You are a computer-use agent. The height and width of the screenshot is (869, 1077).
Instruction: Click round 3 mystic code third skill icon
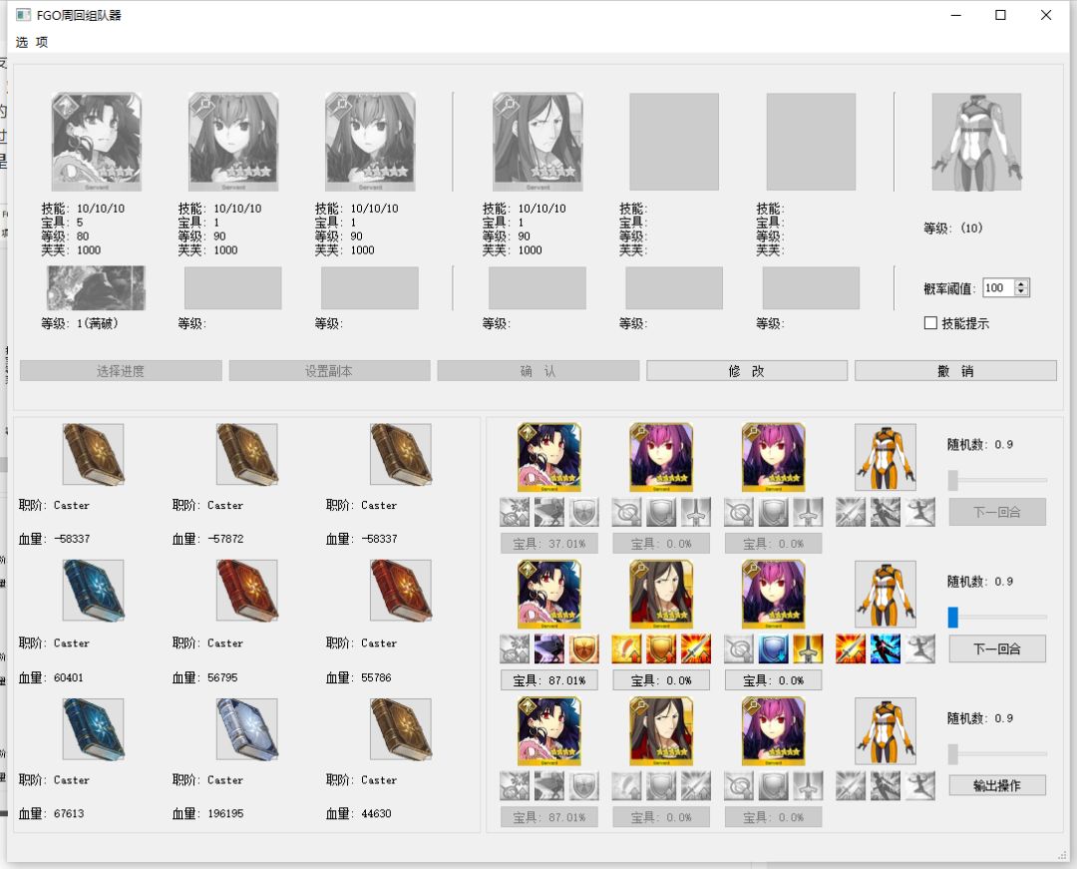[x=919, y=785]
